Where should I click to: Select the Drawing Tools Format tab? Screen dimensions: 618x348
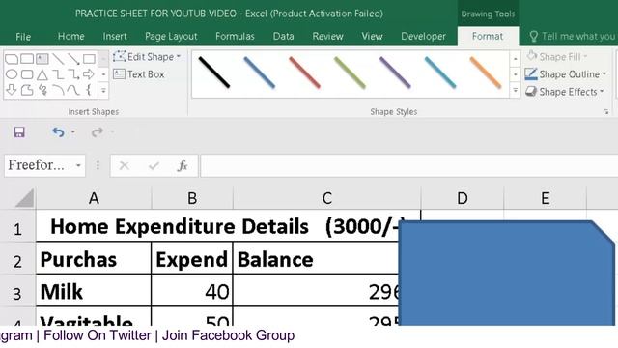point(488,37)
